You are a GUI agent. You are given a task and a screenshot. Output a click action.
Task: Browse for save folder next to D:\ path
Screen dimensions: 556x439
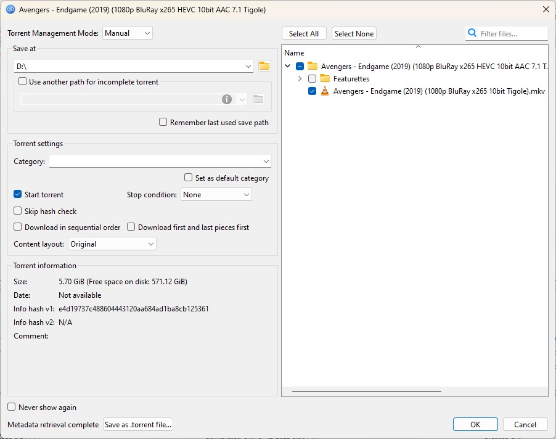[x=264, y=66]
